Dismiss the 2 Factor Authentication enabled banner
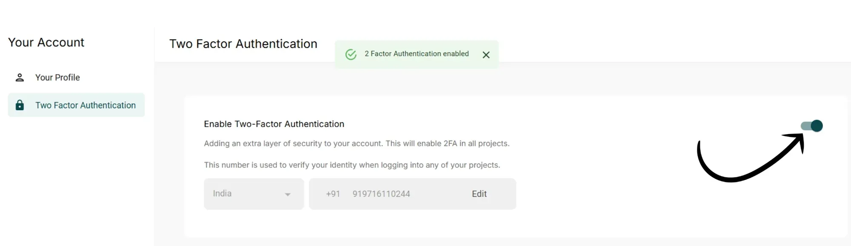The width and height of the screenshot is (851, 246). pos(486,54)
